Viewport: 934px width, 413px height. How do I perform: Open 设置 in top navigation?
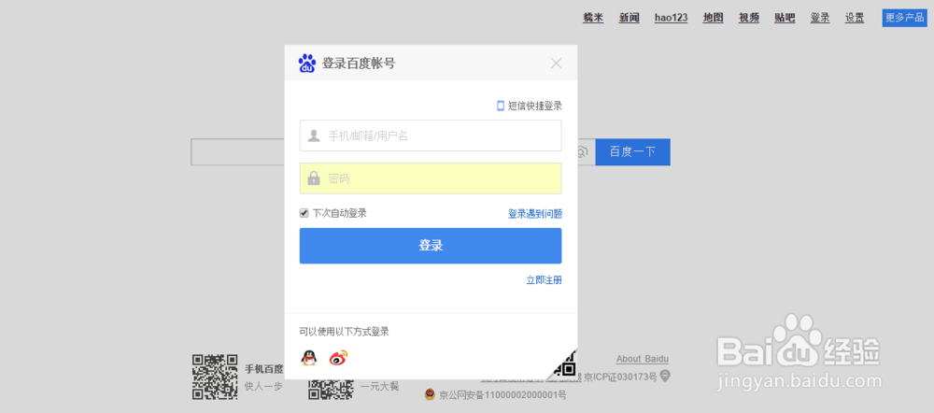(855, 18)
